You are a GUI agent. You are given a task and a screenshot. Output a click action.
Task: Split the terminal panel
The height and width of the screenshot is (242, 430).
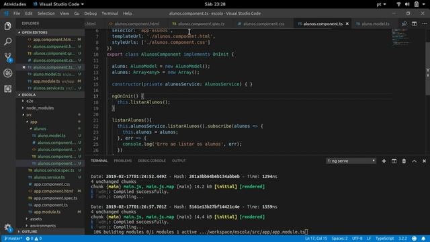(394, 161)
